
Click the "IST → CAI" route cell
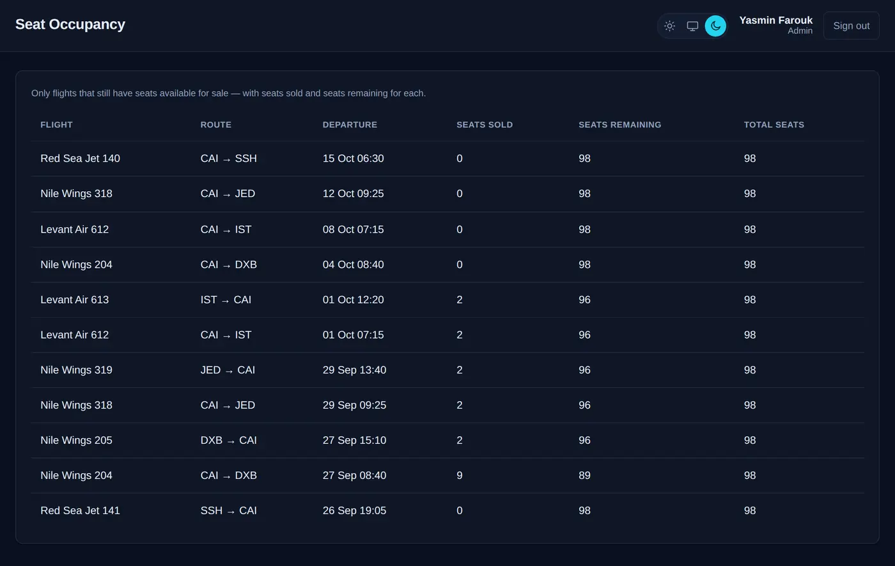(226, 299)
